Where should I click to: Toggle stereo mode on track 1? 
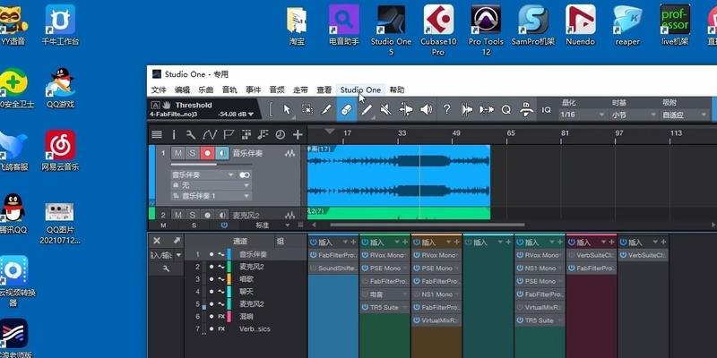click(245, 175)
